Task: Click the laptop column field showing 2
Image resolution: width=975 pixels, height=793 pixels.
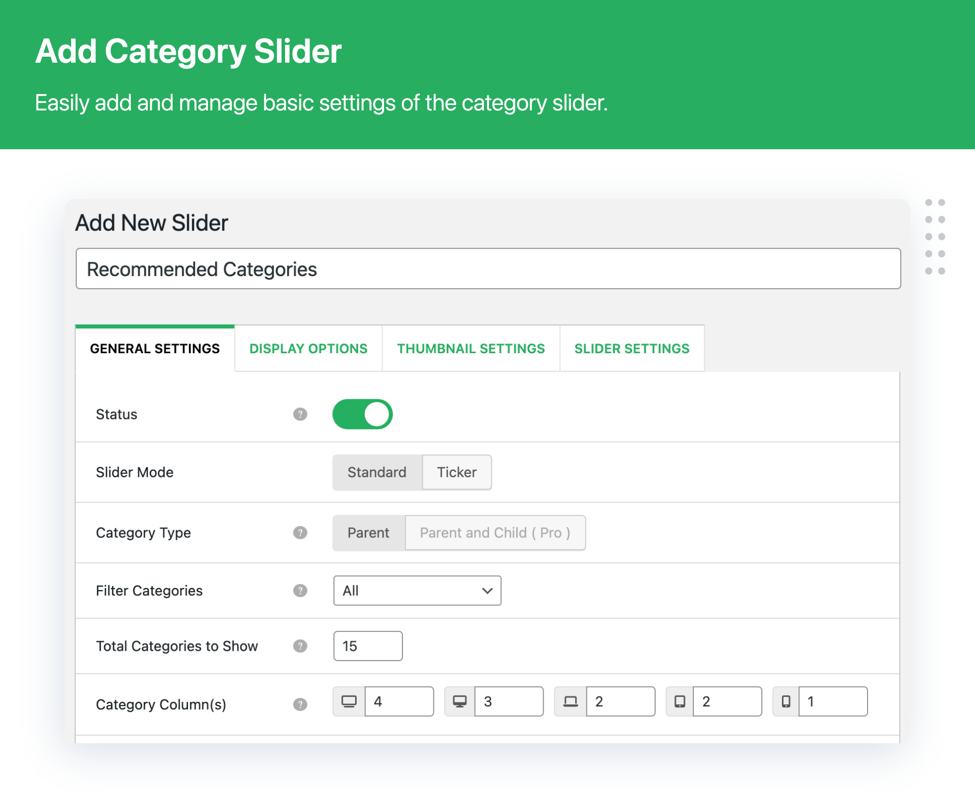Action: (x=621, y=701)
